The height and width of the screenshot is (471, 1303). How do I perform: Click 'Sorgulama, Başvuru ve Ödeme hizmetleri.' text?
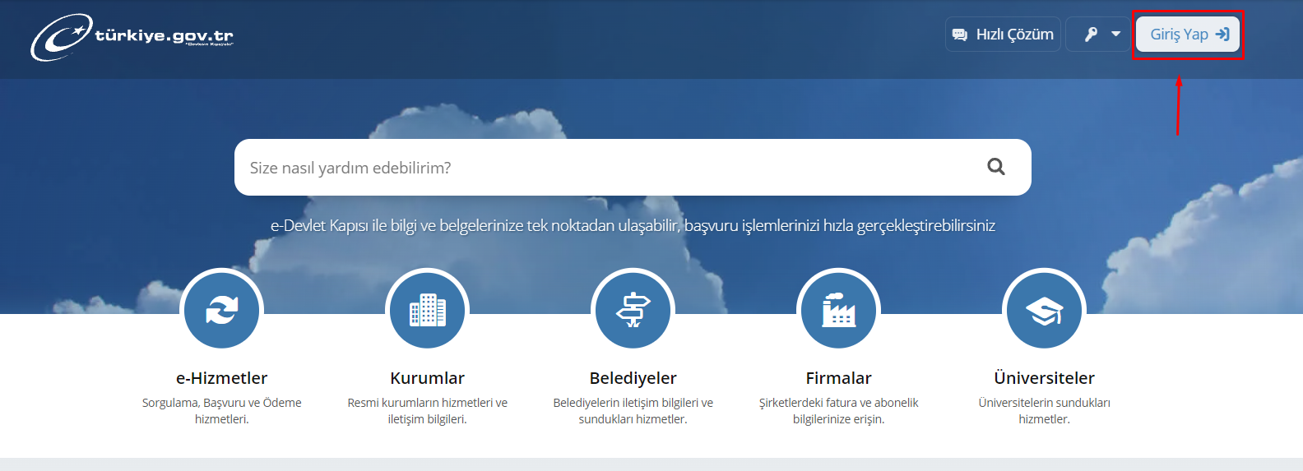(222, 411)
